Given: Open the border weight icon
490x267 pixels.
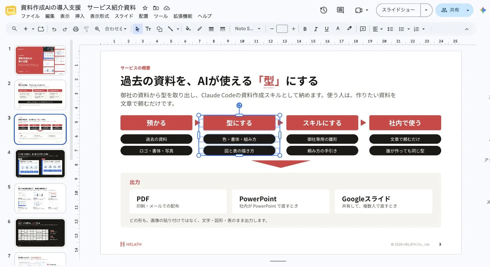Looking at the screenshot, I should (211, 29).
